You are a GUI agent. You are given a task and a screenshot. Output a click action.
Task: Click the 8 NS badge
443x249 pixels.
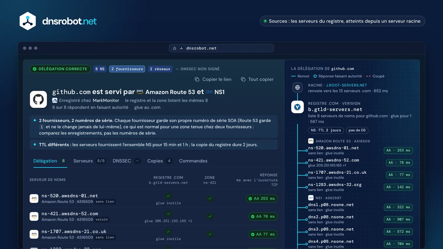pyautogui.click(x=100, y=69)
